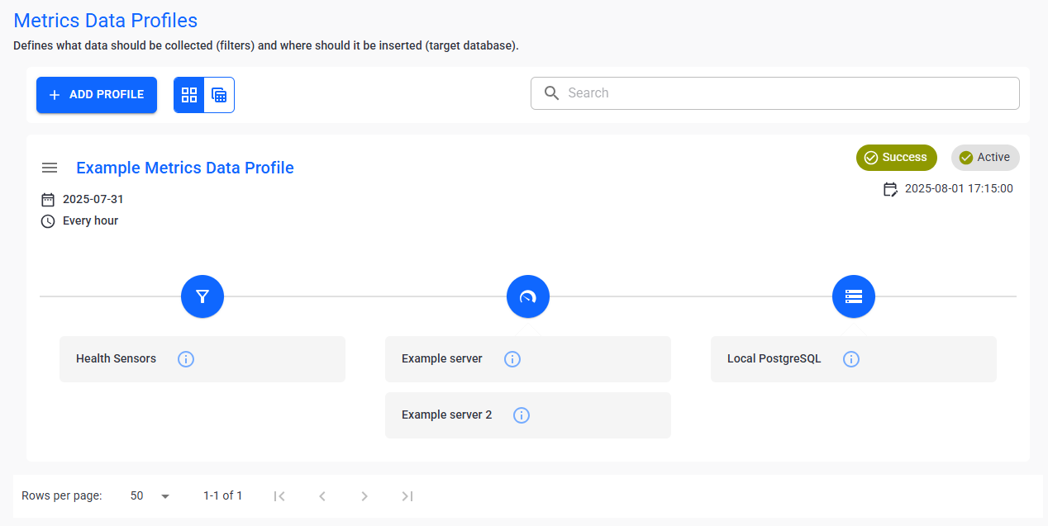Click the gauge sensor source icon
The image size is (1048, 526).
click(x=528, y=296)
